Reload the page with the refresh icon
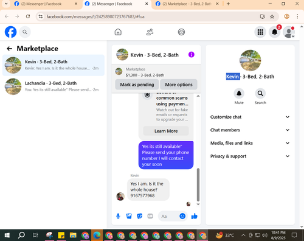This screenshot has height=241, width=304. pyautogui.click(x=28, y=16)
